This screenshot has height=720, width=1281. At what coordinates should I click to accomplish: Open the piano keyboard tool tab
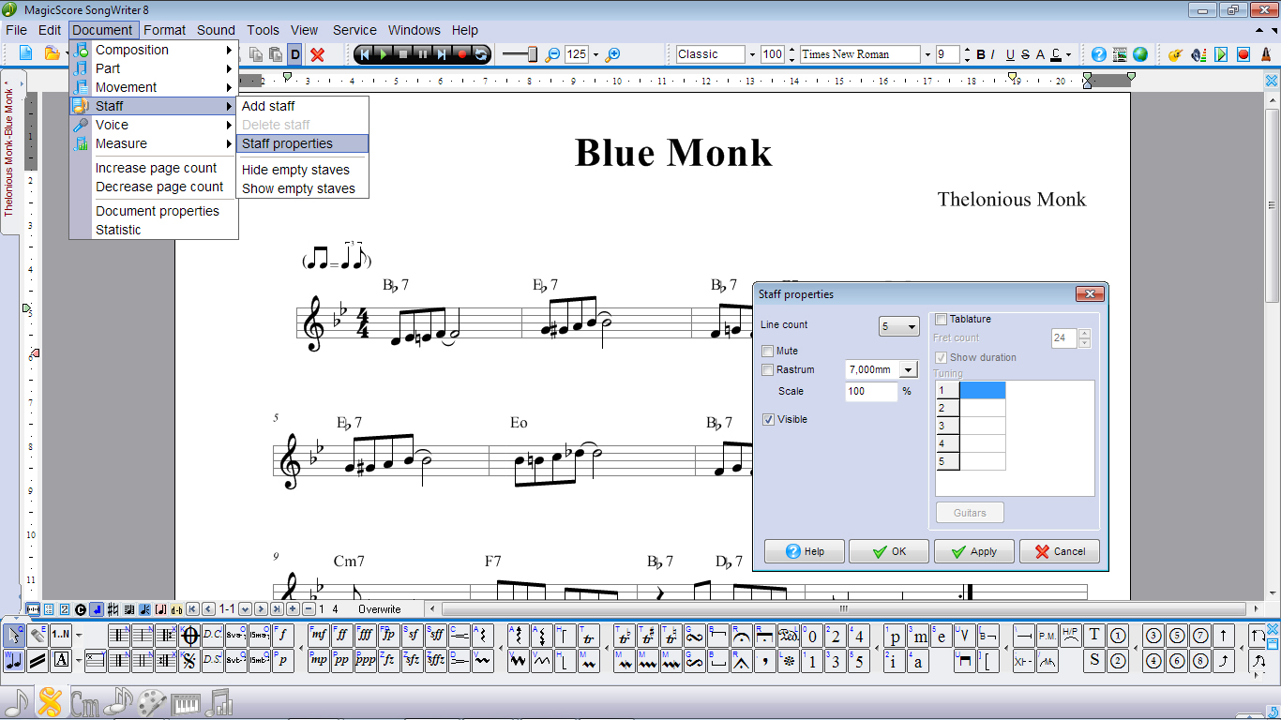186,703
